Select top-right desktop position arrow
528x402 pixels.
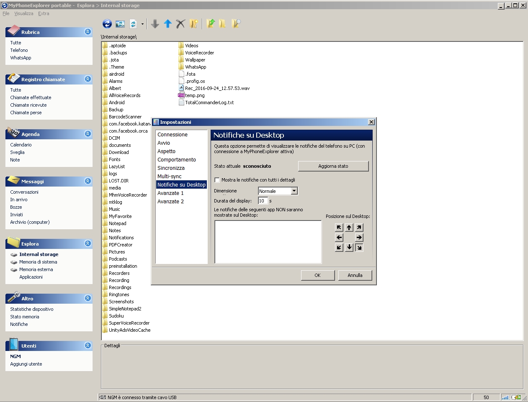click(x=359, y=228)
